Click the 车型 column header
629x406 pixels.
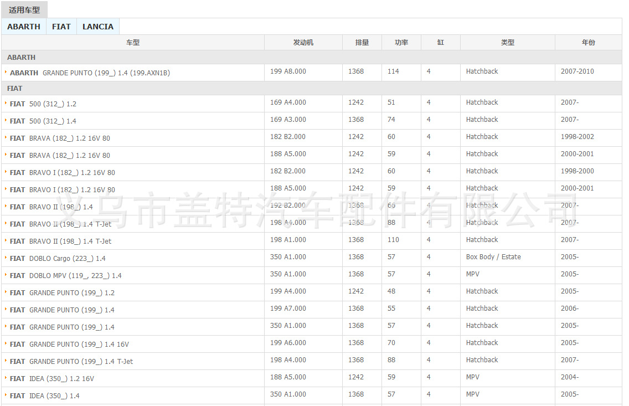133,43
